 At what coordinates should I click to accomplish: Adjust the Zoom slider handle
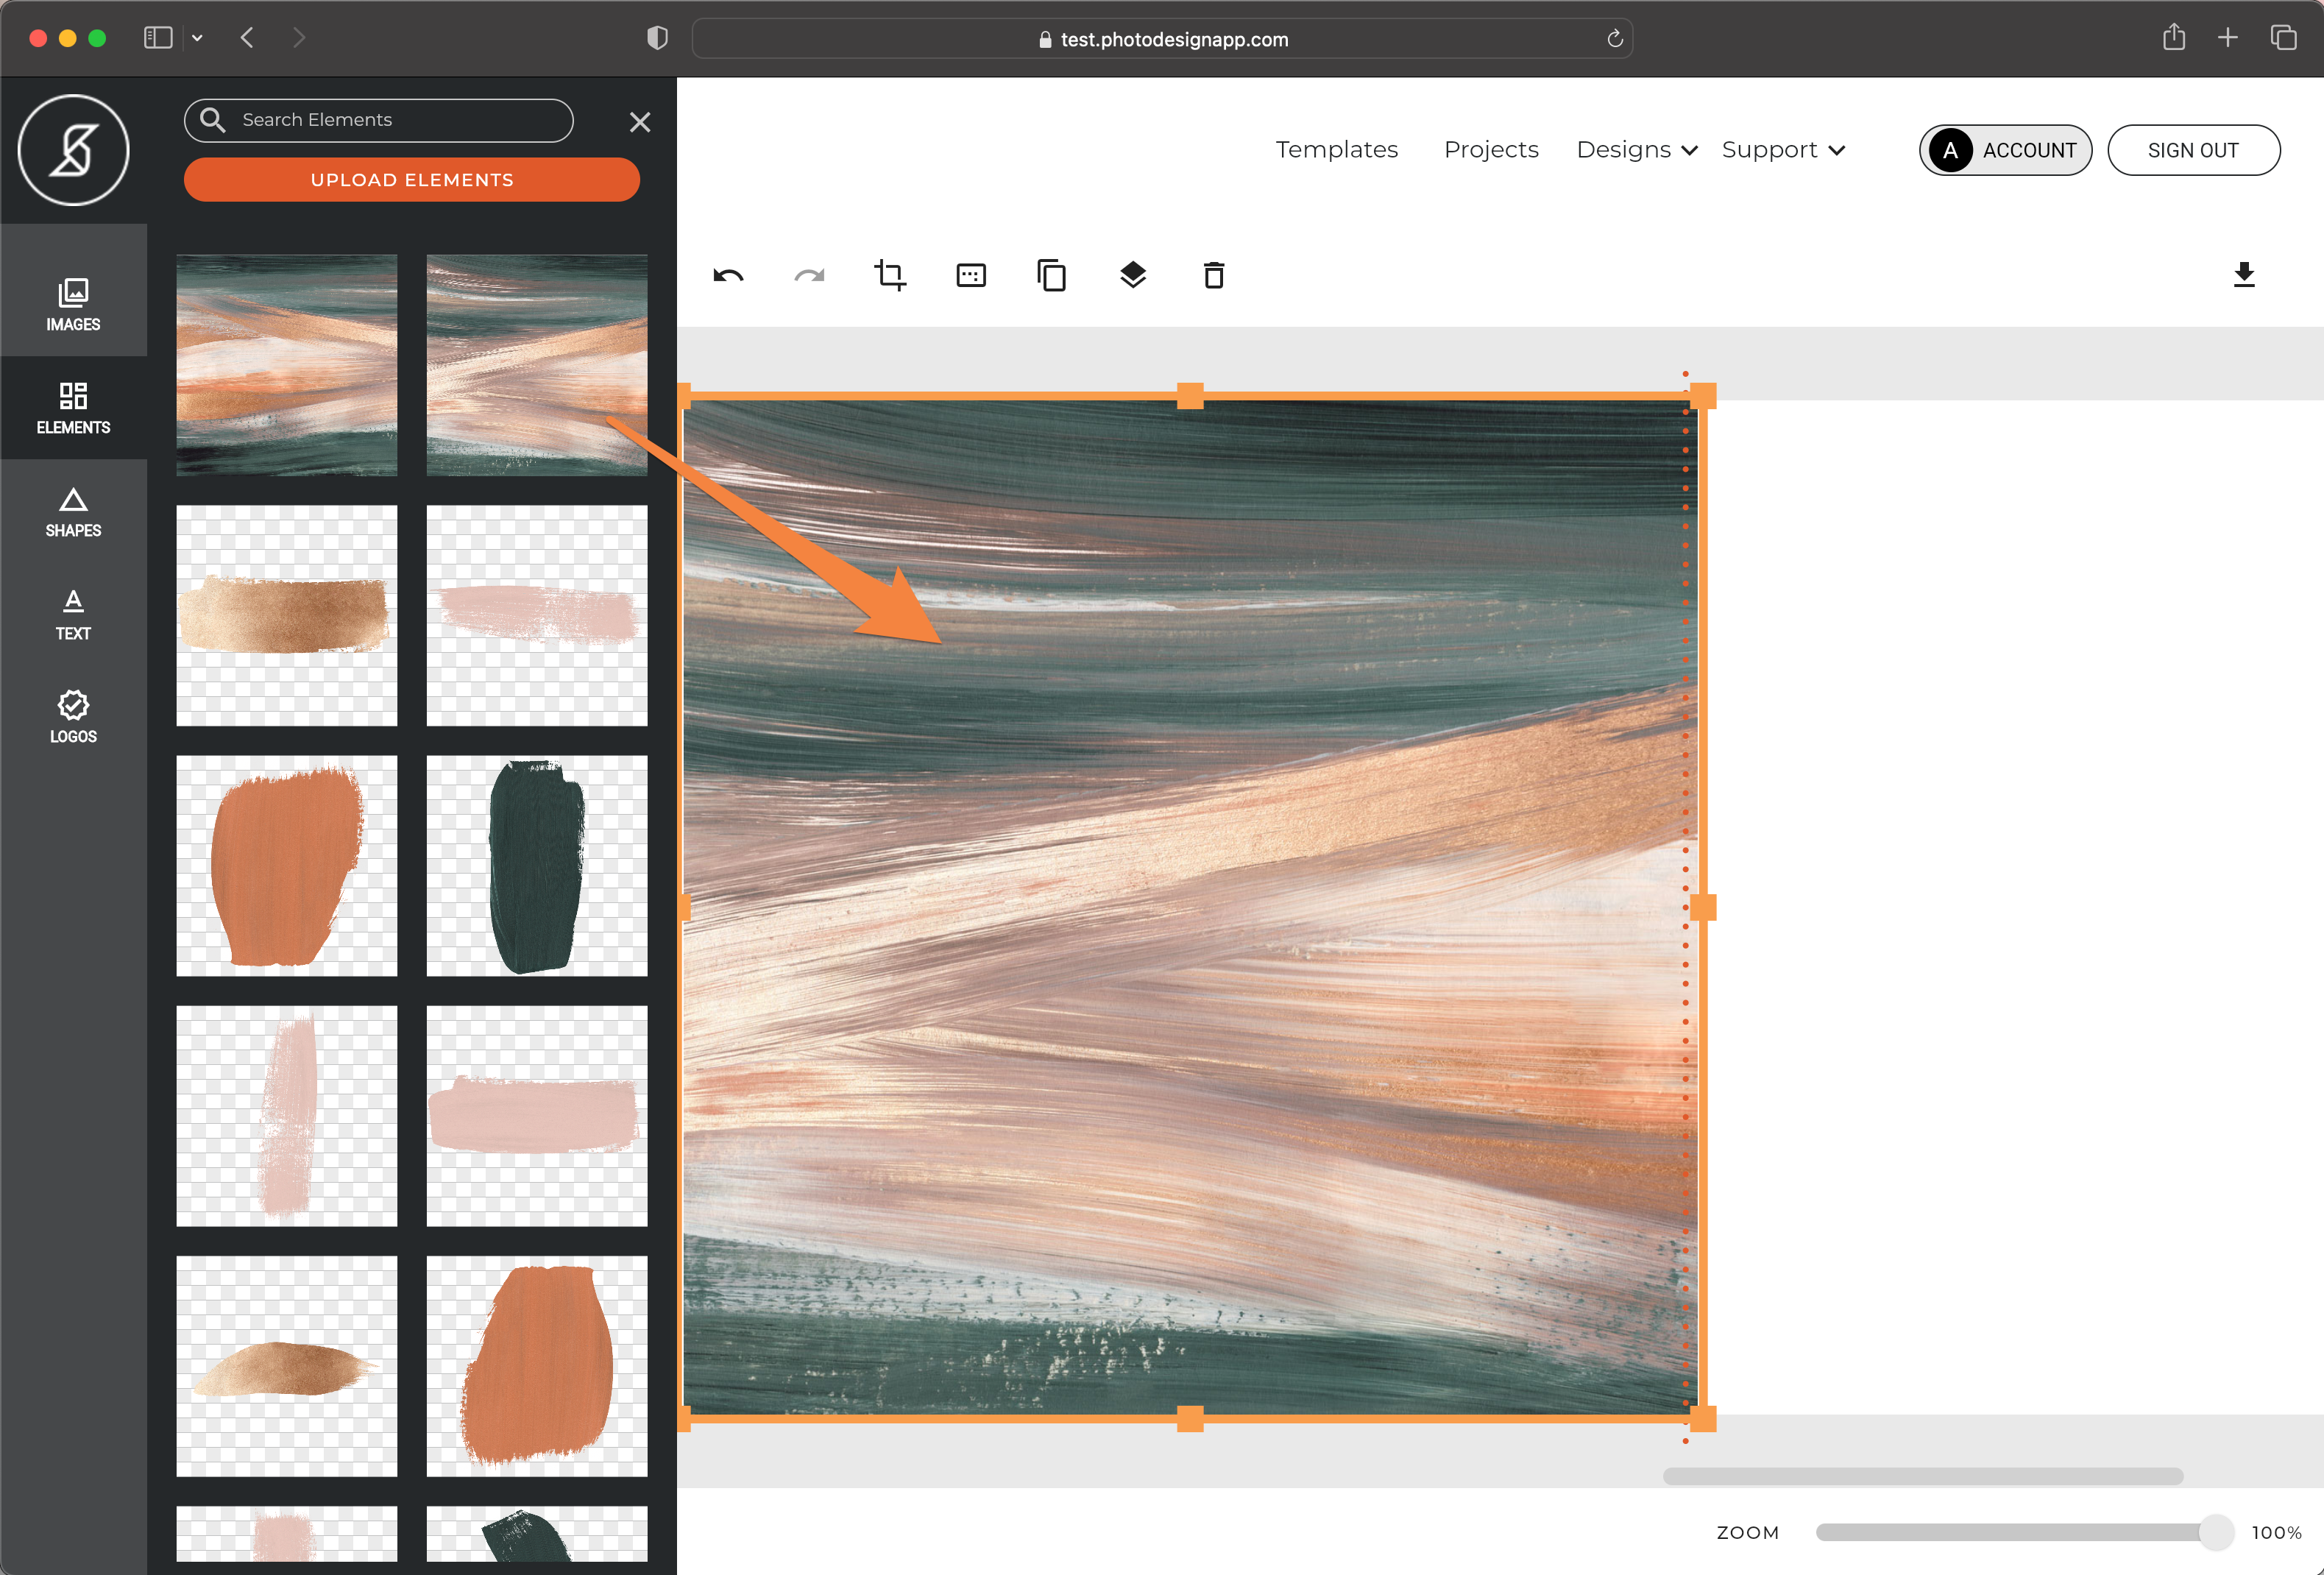(2216, 1532)
